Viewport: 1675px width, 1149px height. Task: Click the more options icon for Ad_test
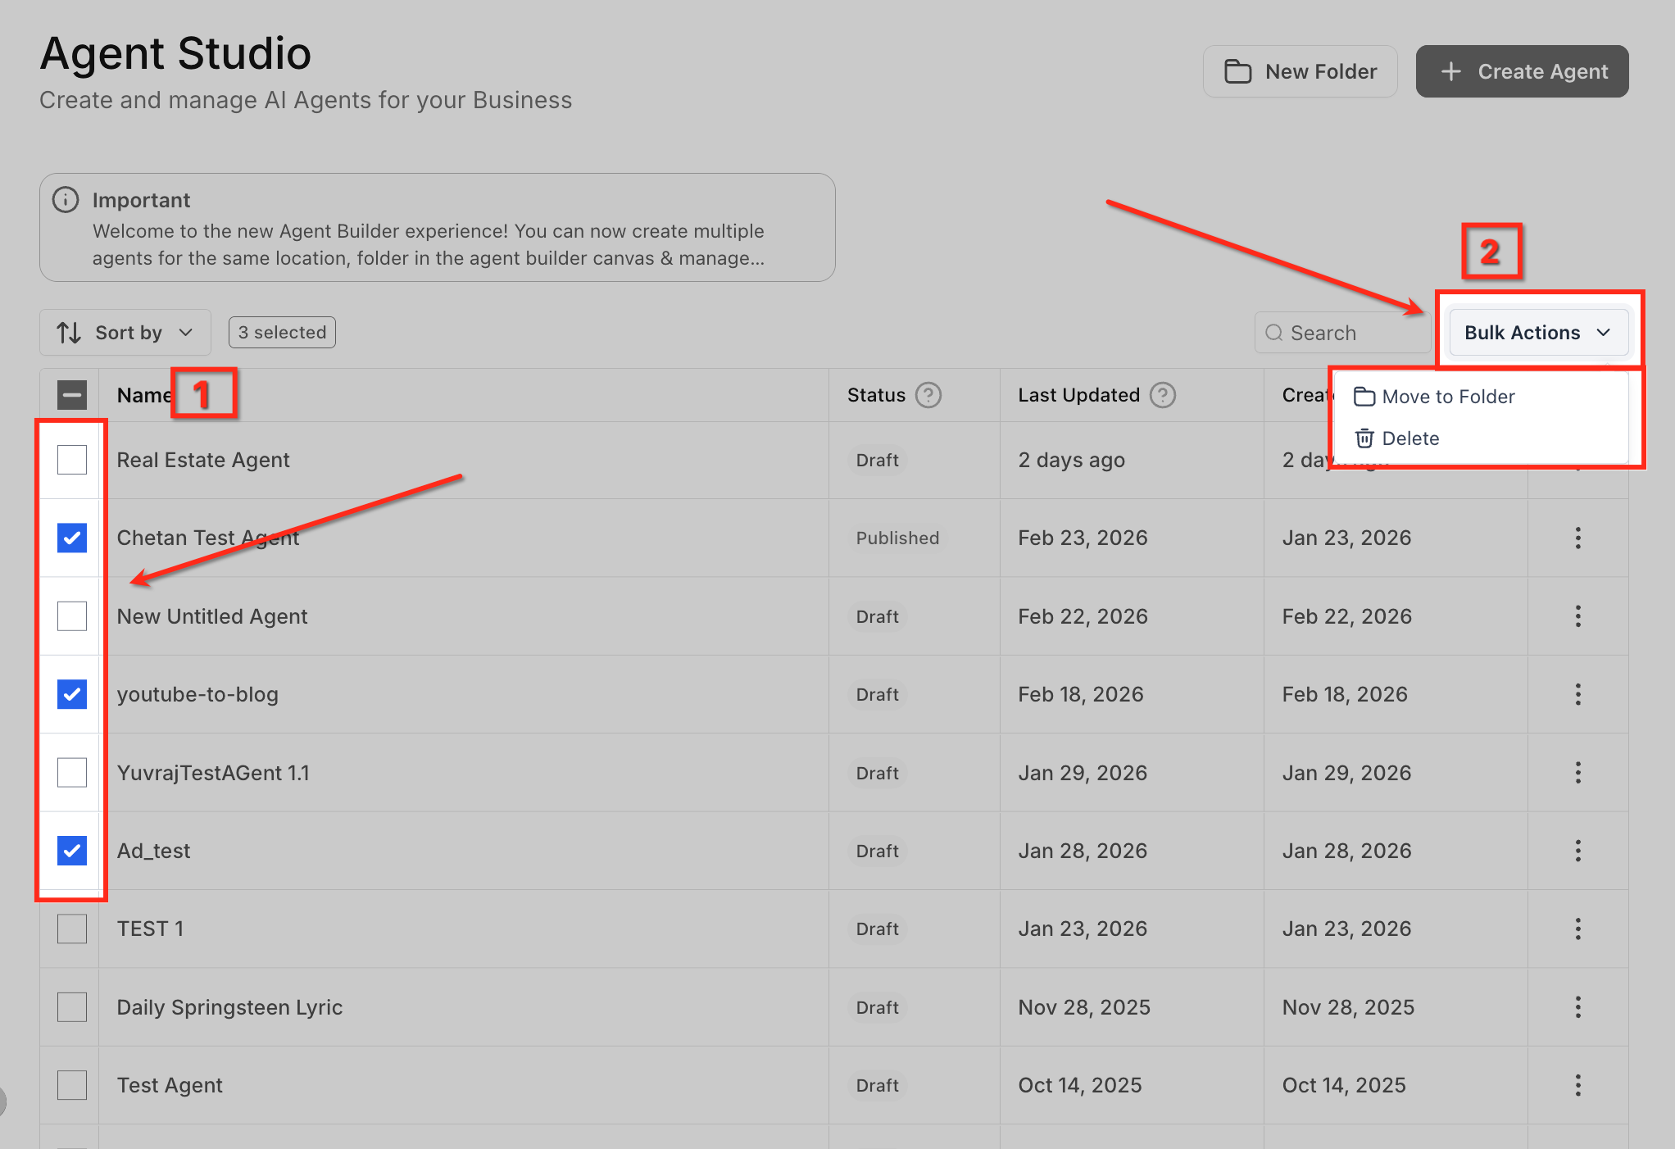1577,852
